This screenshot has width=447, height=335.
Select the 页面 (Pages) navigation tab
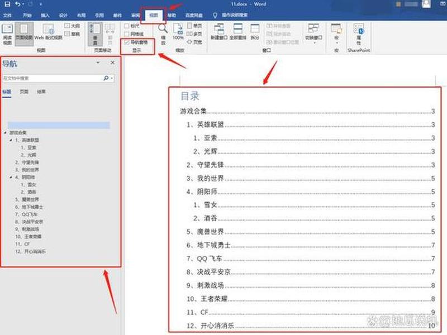[x=24, y=92]
